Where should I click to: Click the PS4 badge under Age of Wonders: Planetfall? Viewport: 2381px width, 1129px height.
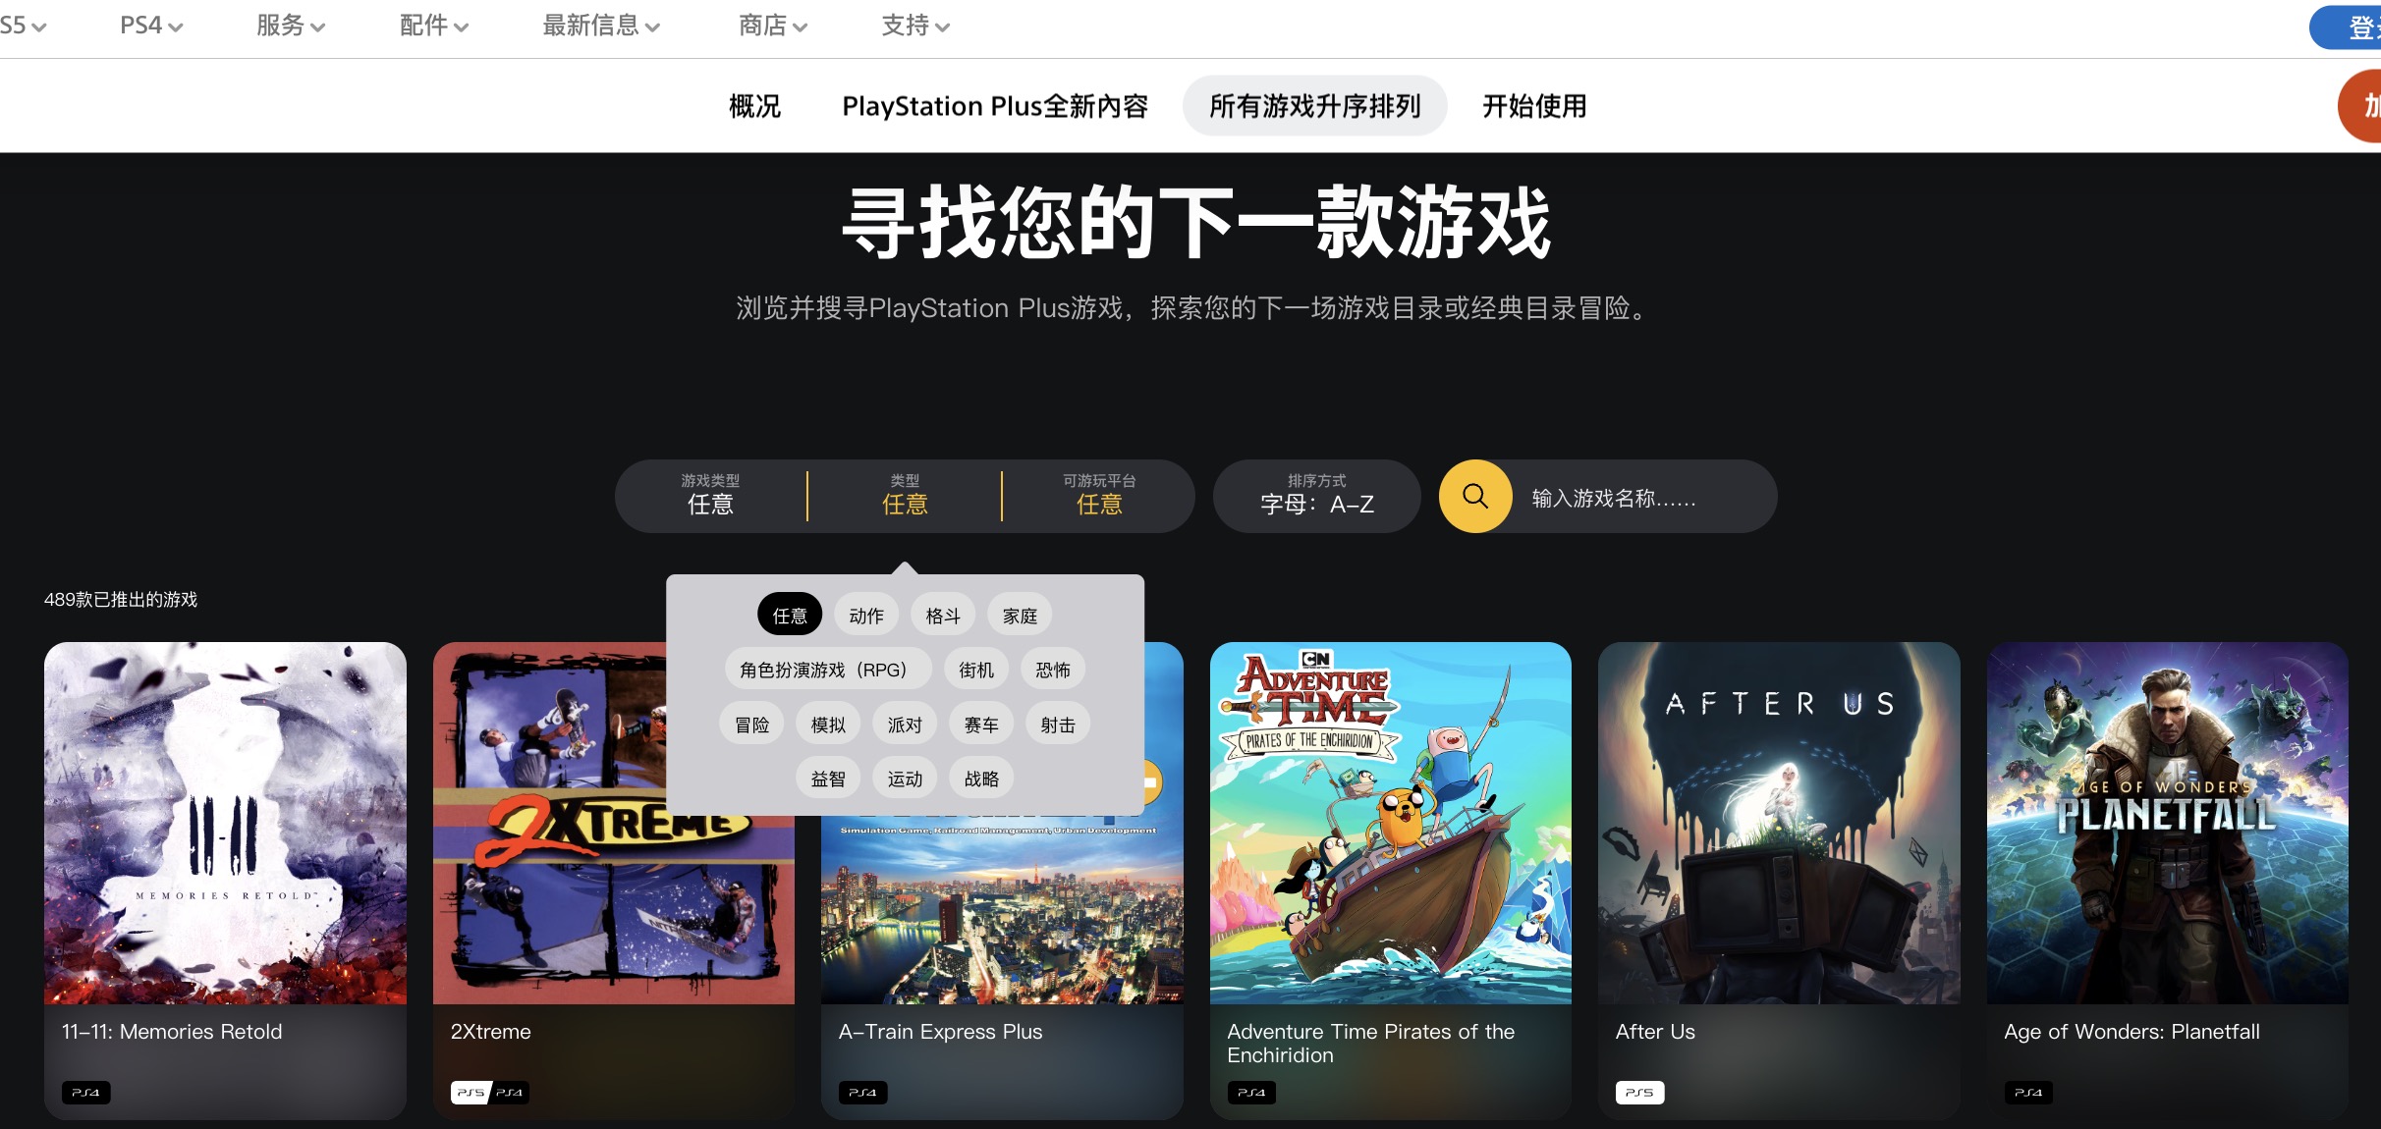tap(2028, 1093)
